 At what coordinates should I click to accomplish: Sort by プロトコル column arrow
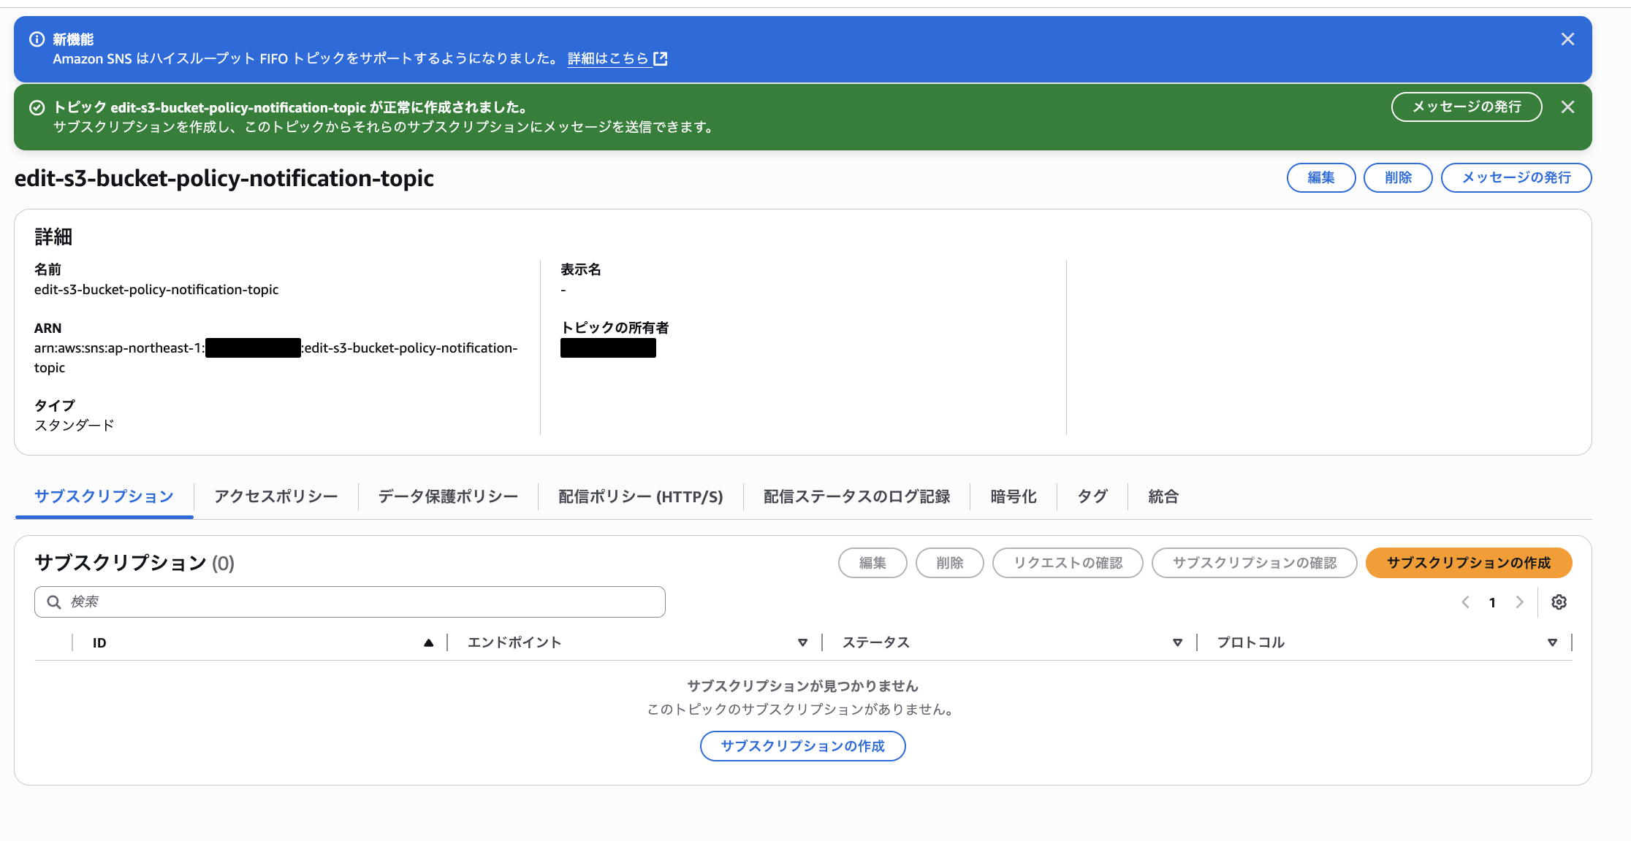(1552, 642)
